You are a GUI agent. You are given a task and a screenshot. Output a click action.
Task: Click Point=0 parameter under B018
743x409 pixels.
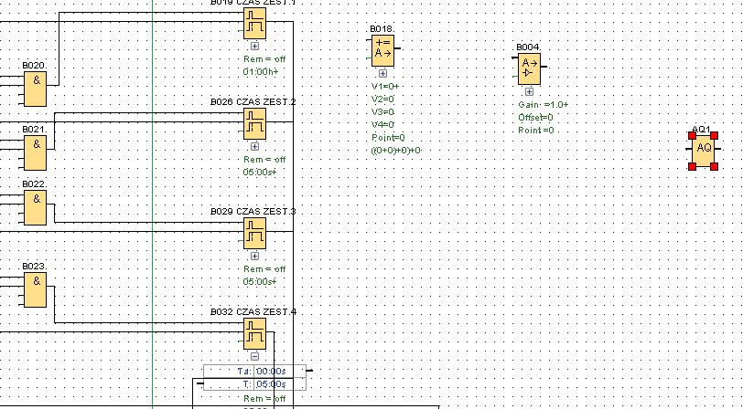pos(388,138)
